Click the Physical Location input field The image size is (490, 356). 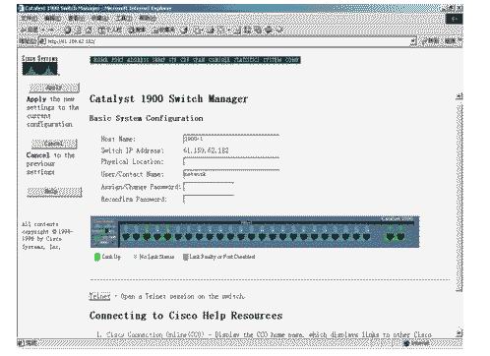pyautogui.click(x=231, y=161)
